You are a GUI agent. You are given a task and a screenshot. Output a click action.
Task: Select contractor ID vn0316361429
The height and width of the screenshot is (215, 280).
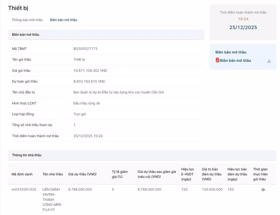(x=24, y=190)
